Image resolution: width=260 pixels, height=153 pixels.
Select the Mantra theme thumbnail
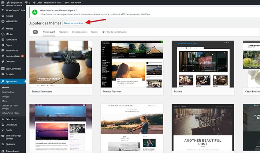tap(203, 64)
